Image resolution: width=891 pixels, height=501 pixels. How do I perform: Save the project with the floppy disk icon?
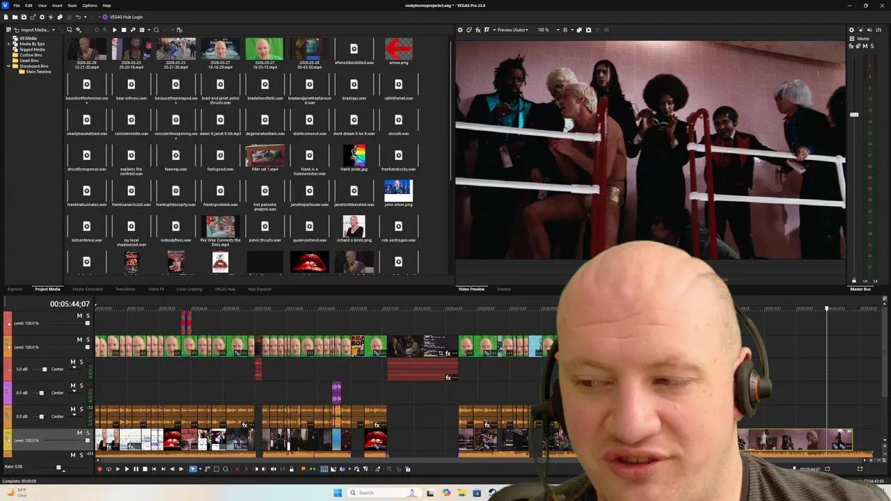pyautogui.click(x=24, y=17)
